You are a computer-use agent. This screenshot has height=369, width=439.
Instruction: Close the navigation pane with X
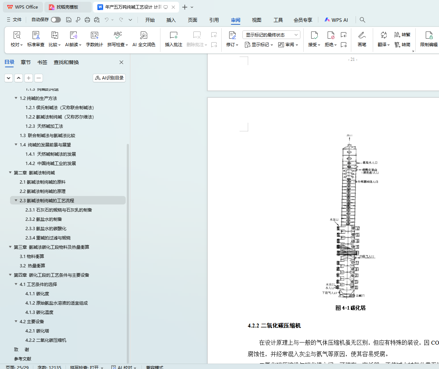pos(121,62)
